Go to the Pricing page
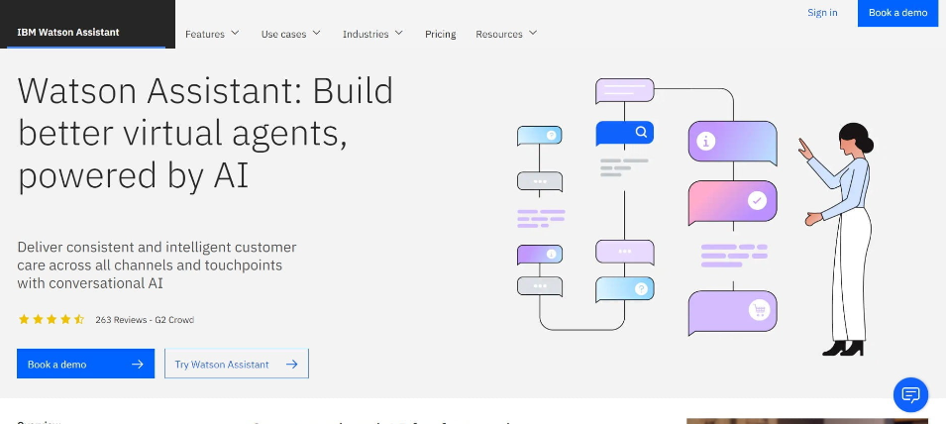This screenshot has width=946, height=424. coord(441,34)
